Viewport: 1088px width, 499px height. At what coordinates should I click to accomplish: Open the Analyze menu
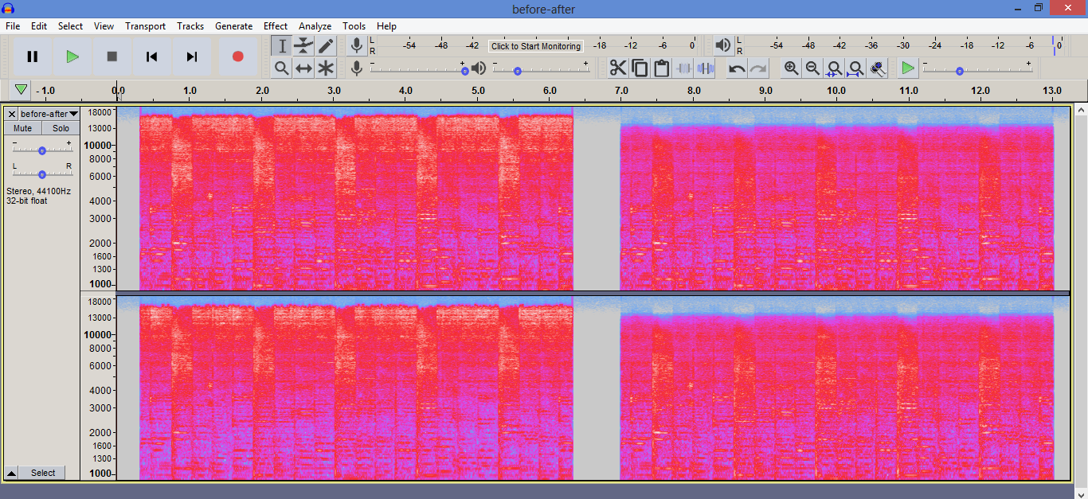(315, 26)
